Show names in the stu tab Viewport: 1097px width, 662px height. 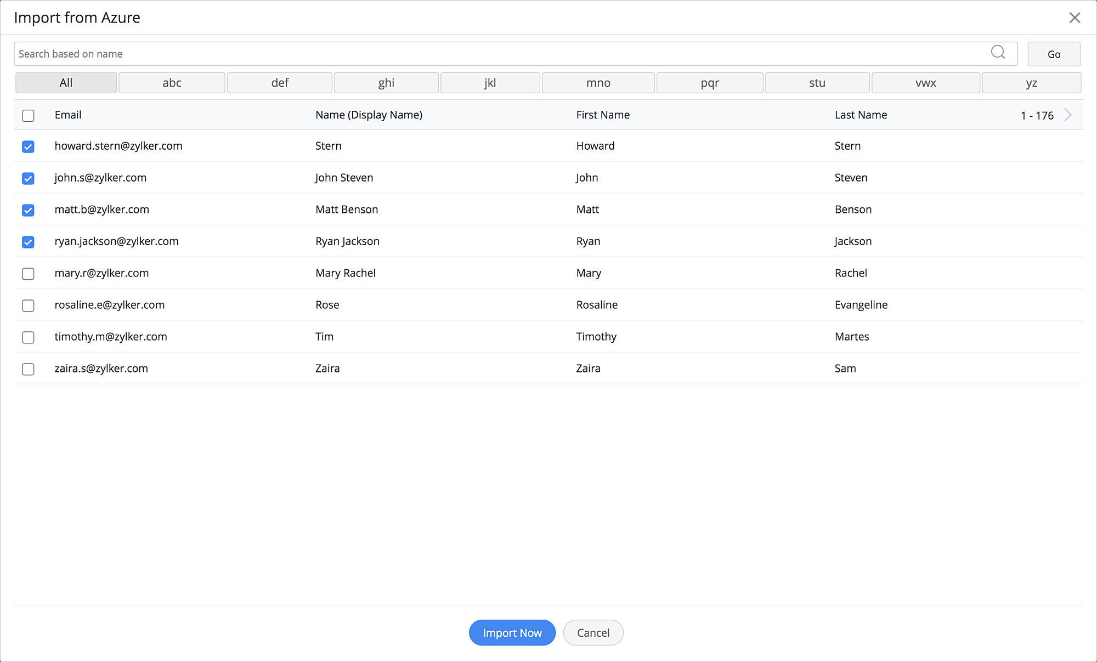pyautogui.click(x=817, y=83)
